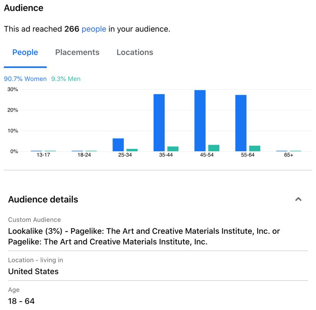This screenshot has height=310, width=316.
Task: Click the 9.3% Men legend label
Action: coord(66,79)
